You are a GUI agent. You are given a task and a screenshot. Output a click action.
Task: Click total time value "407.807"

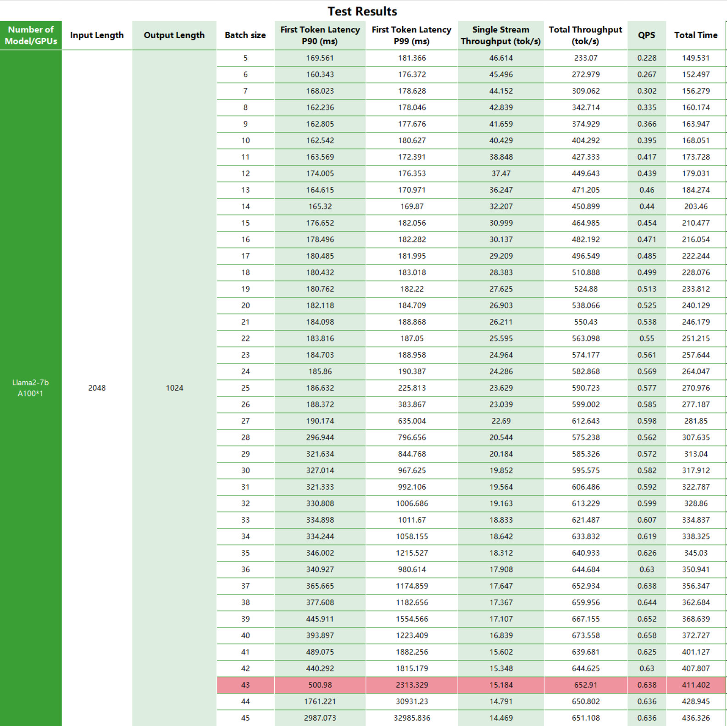[696, 669]
